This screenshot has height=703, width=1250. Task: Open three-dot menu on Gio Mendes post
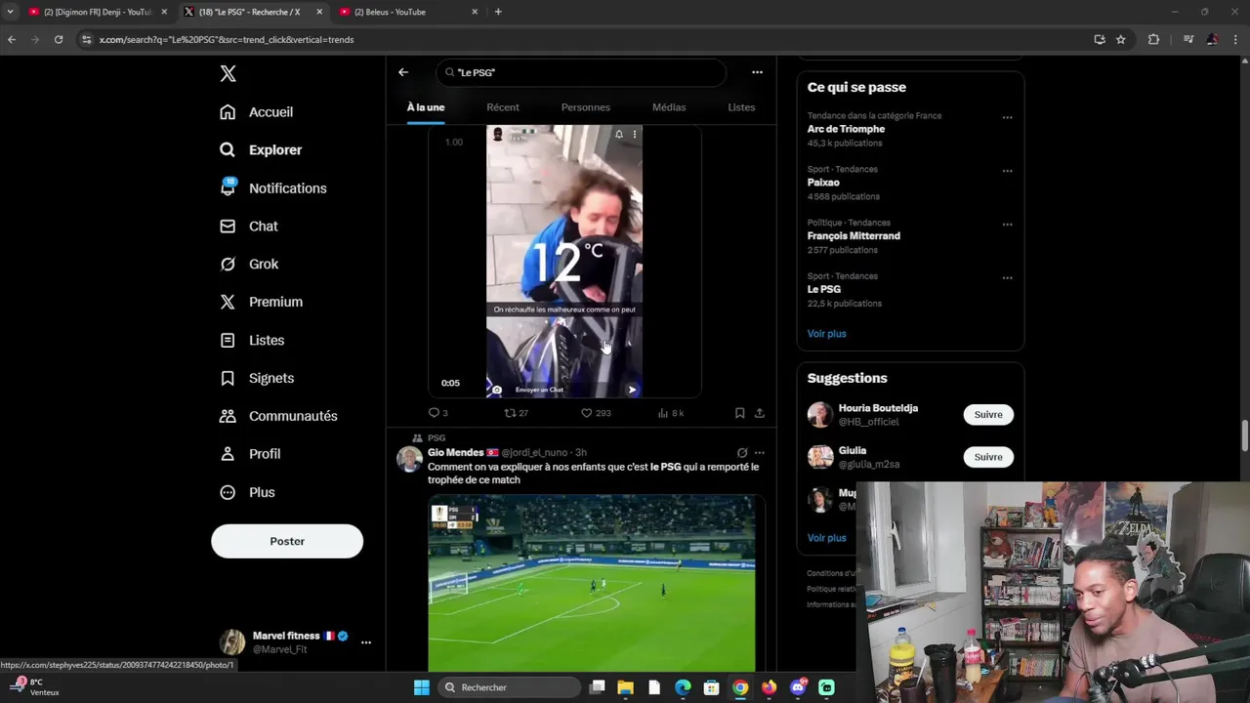pyautogui.click(x=760, y=453)
